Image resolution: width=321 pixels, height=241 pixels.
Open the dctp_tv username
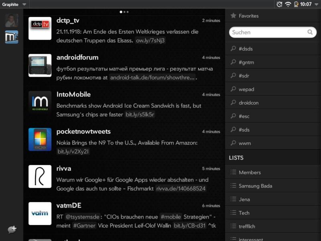[x=68, y=20]
